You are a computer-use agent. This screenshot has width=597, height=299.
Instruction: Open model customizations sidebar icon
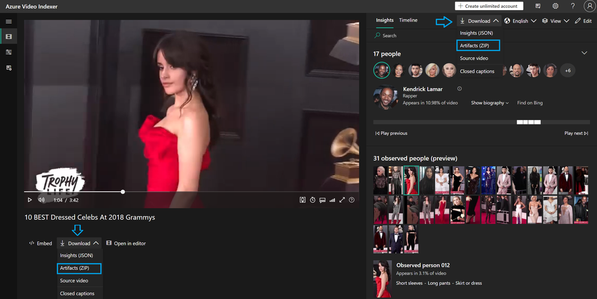click(x=8, y=52)
